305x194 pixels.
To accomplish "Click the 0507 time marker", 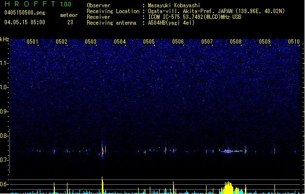I will [x=207, y=42].
